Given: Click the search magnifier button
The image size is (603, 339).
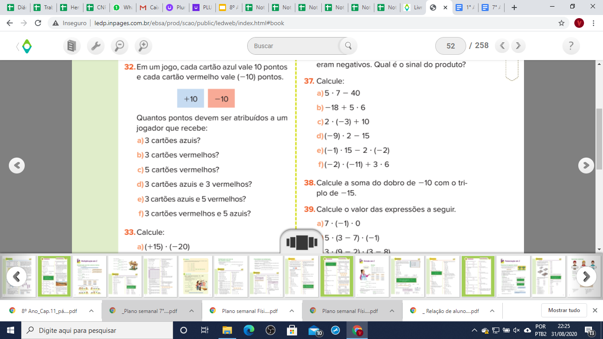Looking at the screenshot, I should 348,46.
